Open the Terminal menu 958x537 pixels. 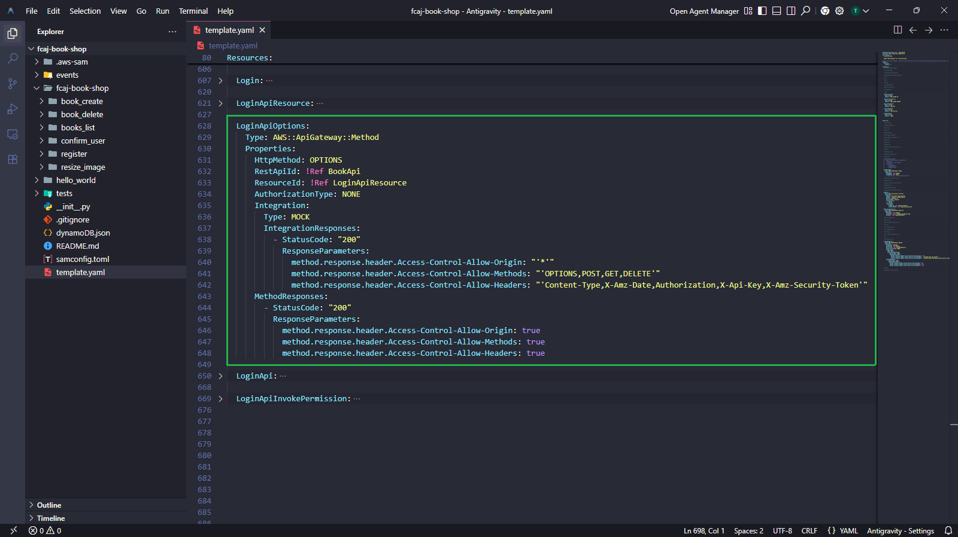193,11
